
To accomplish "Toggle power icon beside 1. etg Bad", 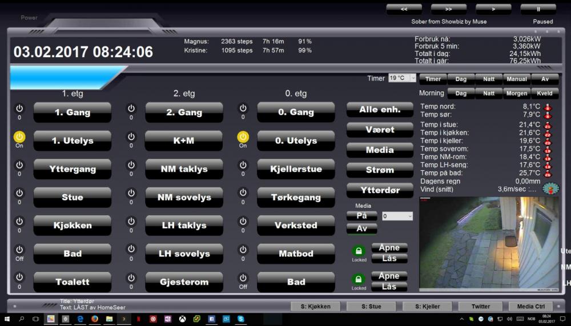I will (x=19, y=249).
